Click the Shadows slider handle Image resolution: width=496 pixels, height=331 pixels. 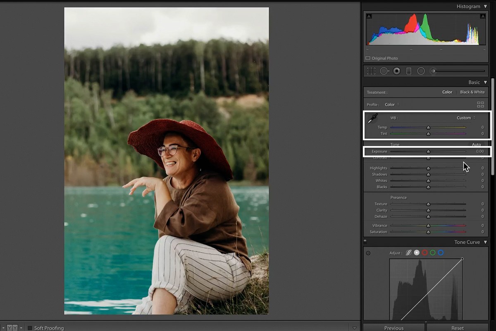[x=428, y=175]
